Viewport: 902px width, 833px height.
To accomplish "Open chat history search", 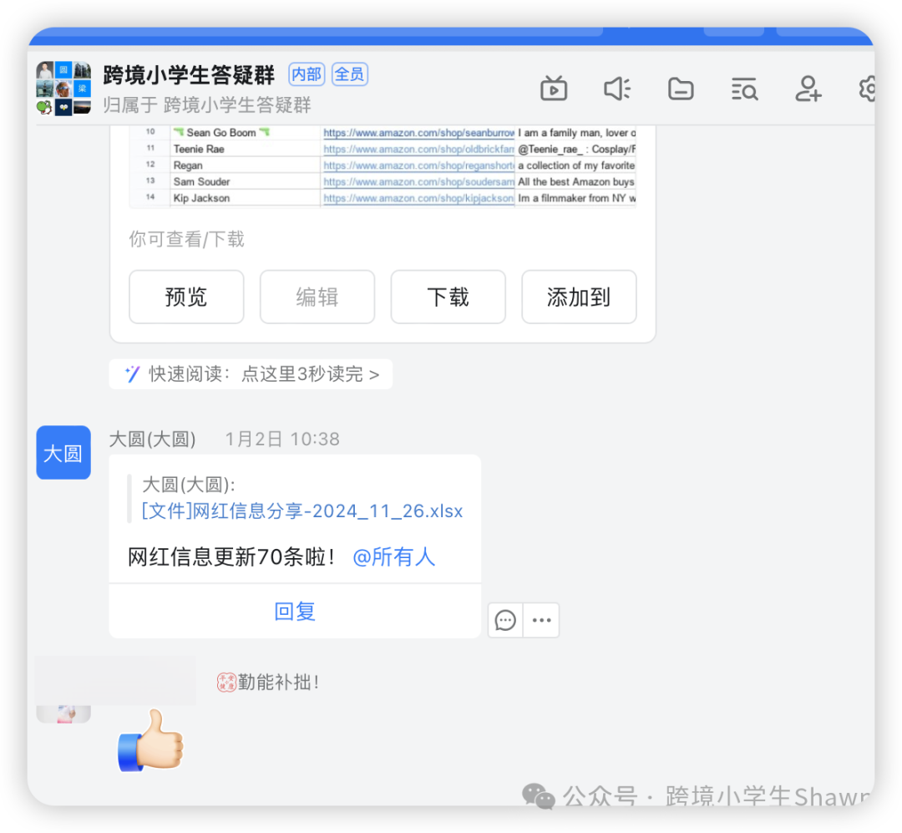I will pos(743,89).
